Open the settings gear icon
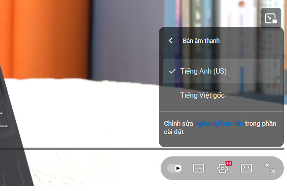This screenshot has width=287, height=191. coord(222,168)
